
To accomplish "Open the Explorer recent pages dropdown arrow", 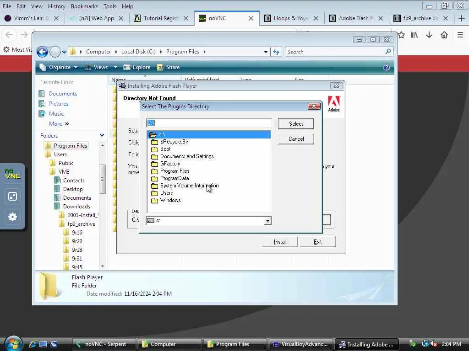I will (64, 52).
